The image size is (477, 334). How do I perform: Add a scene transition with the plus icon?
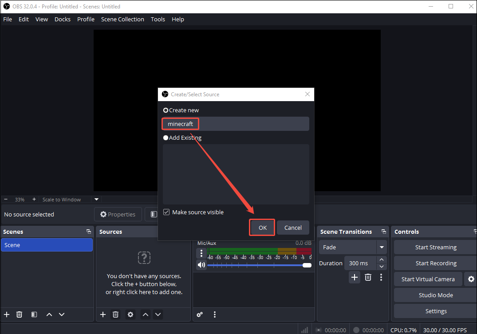tap(354, 277)
